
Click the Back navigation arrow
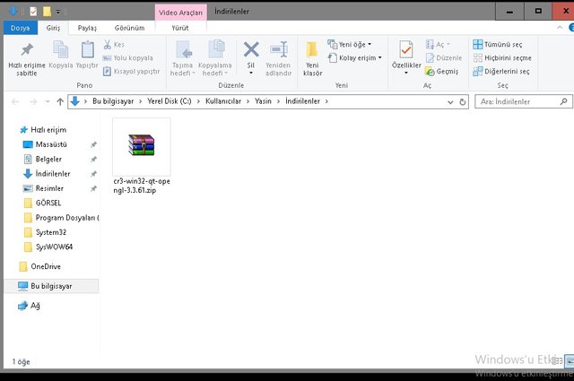click(x=15, y=101)
